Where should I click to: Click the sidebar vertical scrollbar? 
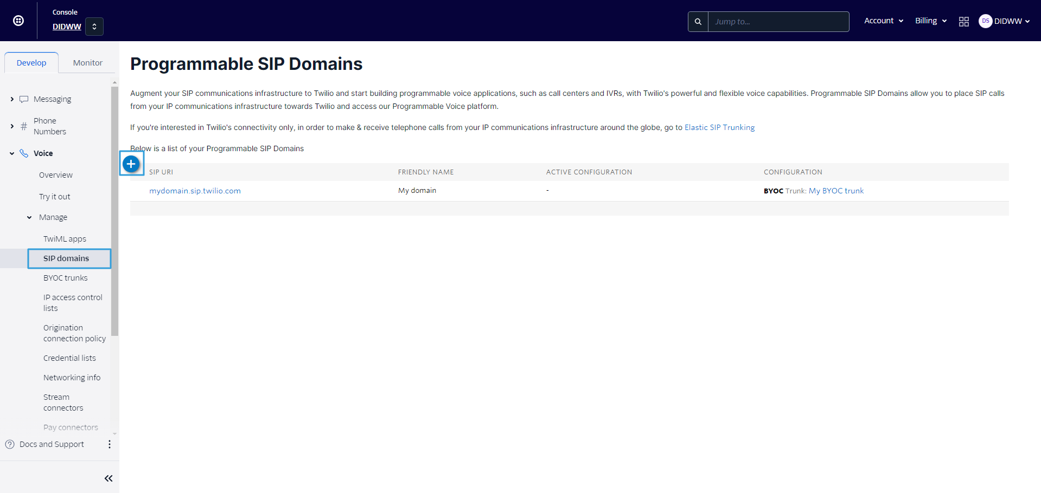click(114, 211)
